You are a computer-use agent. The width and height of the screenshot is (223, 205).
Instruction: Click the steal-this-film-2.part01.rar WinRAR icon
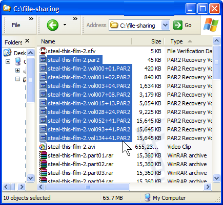coord(43,155)
